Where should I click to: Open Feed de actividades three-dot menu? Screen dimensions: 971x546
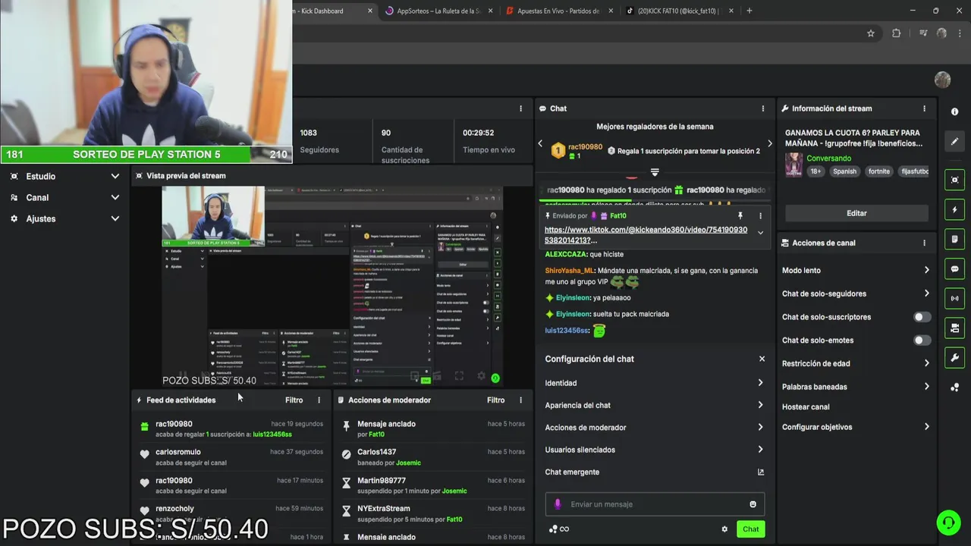pyautogui.click(x=319, y=400)
